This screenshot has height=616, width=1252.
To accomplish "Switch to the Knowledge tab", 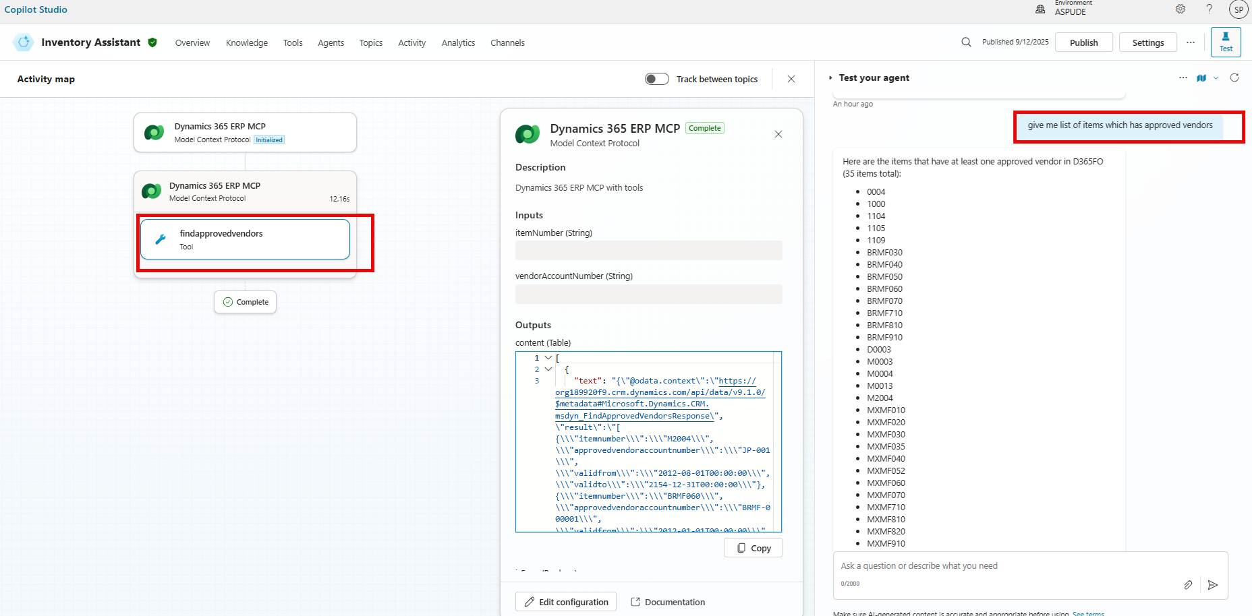I will 246,42.
